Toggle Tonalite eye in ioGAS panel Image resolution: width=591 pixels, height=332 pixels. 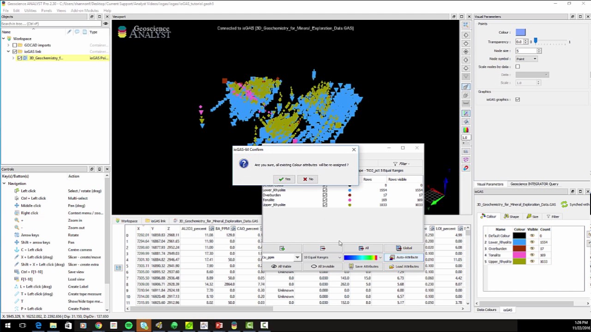tap(532, 255)
